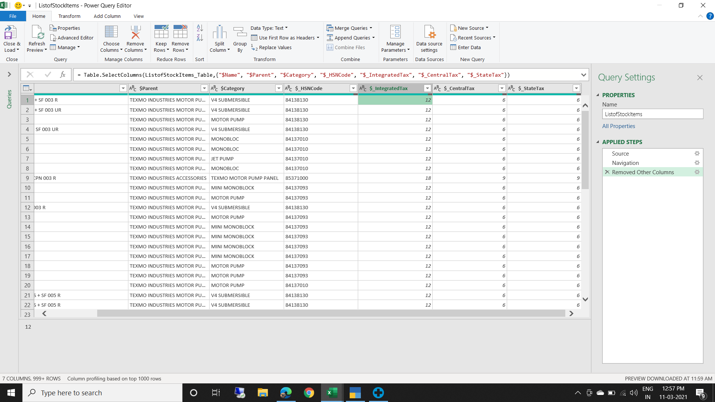
Task: Switch to the Transform tab
Action: tap(69, 16)
